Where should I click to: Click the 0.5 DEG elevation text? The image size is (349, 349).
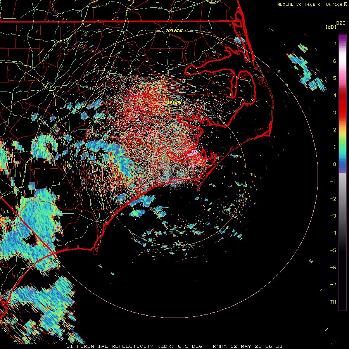pos(190,346)
